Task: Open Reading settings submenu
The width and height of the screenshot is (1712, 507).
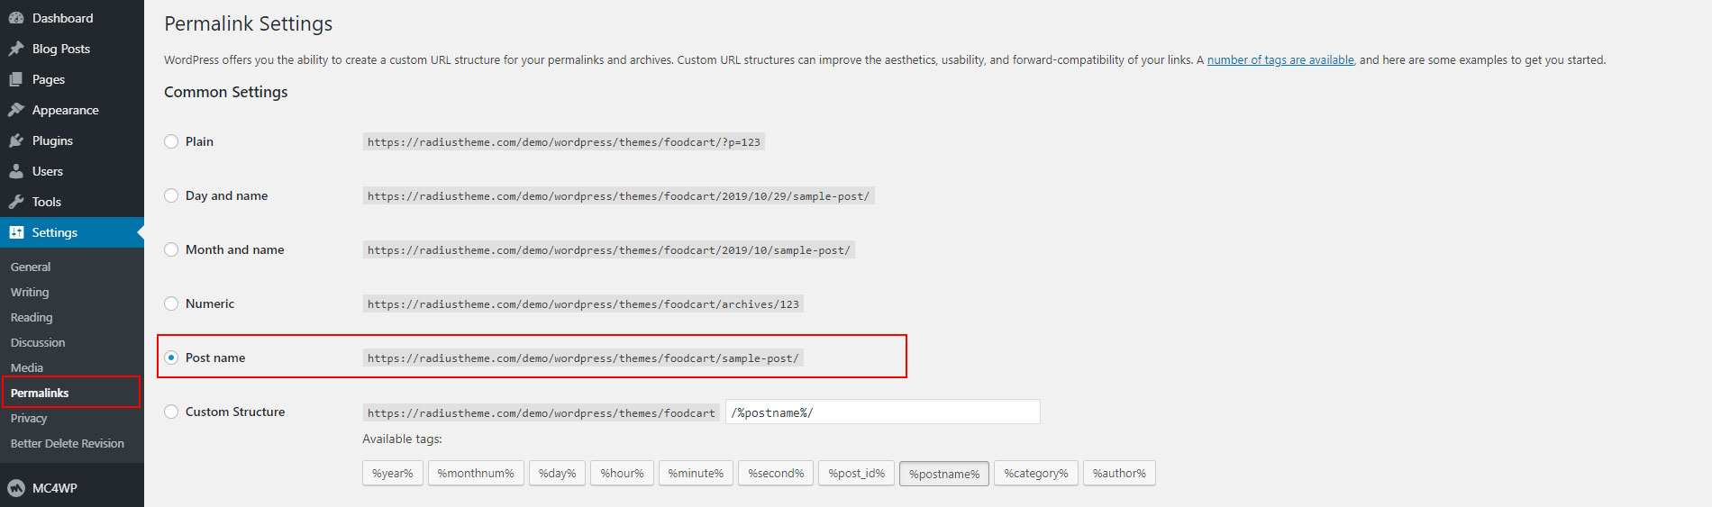Action: (x=32, y=317)
